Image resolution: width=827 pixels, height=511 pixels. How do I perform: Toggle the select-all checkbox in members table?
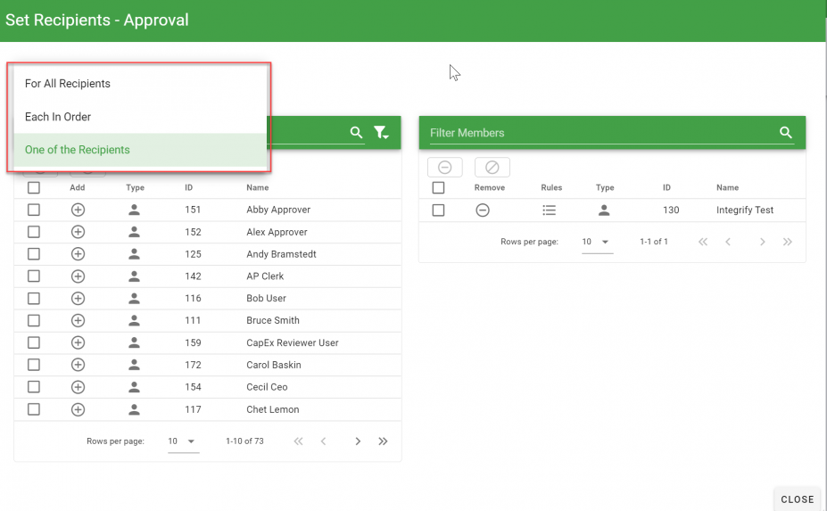pyautogui.click(x=438, y=188)
